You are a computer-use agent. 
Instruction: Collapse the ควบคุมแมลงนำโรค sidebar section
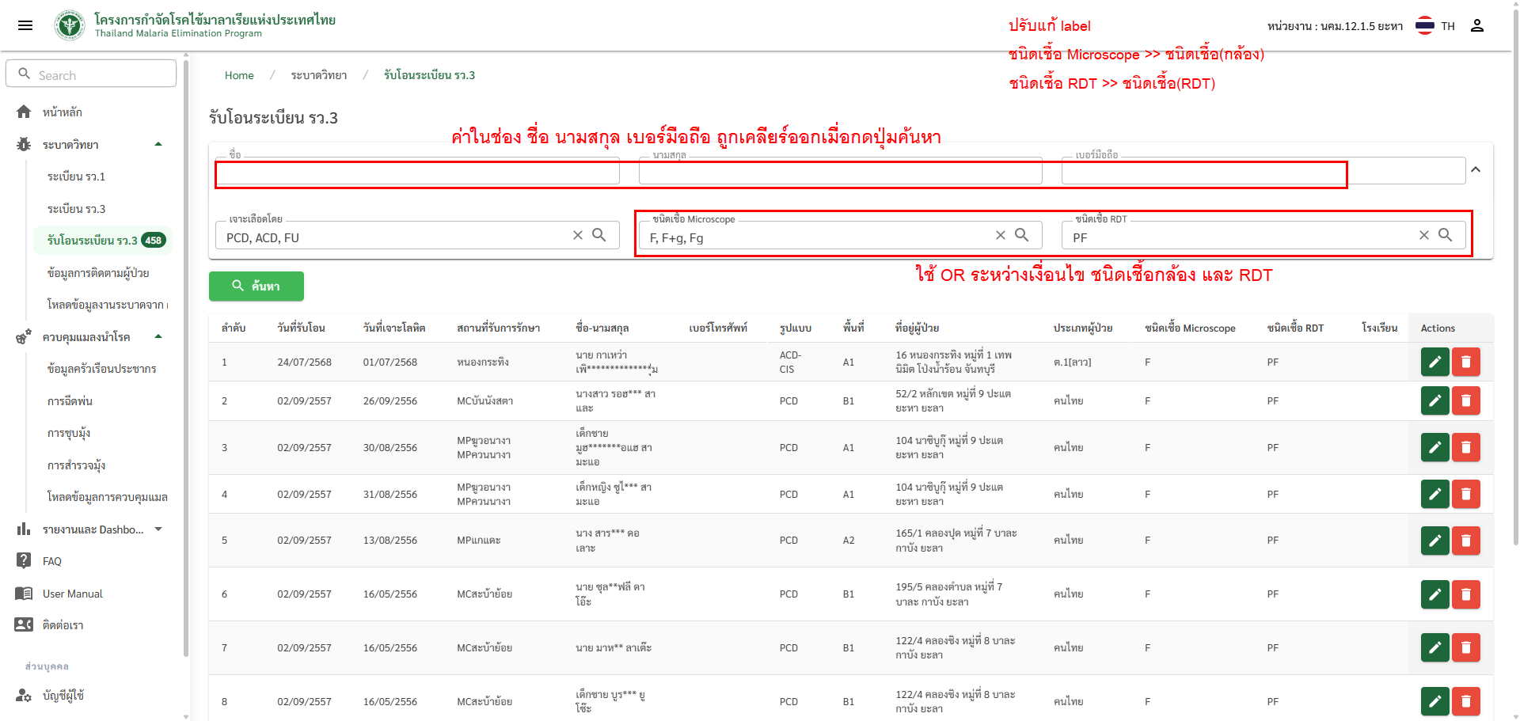point(158,336)
